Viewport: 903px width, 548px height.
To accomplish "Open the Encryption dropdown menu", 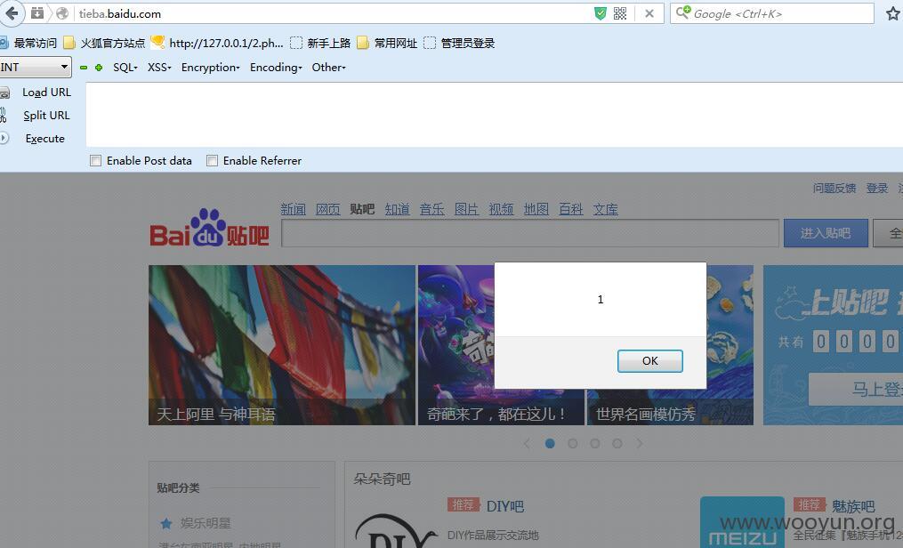I will [x=210, y=68].
